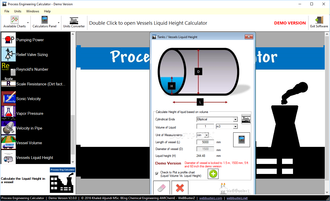Select the Relief Valve Sizing icon

[9, 54]
